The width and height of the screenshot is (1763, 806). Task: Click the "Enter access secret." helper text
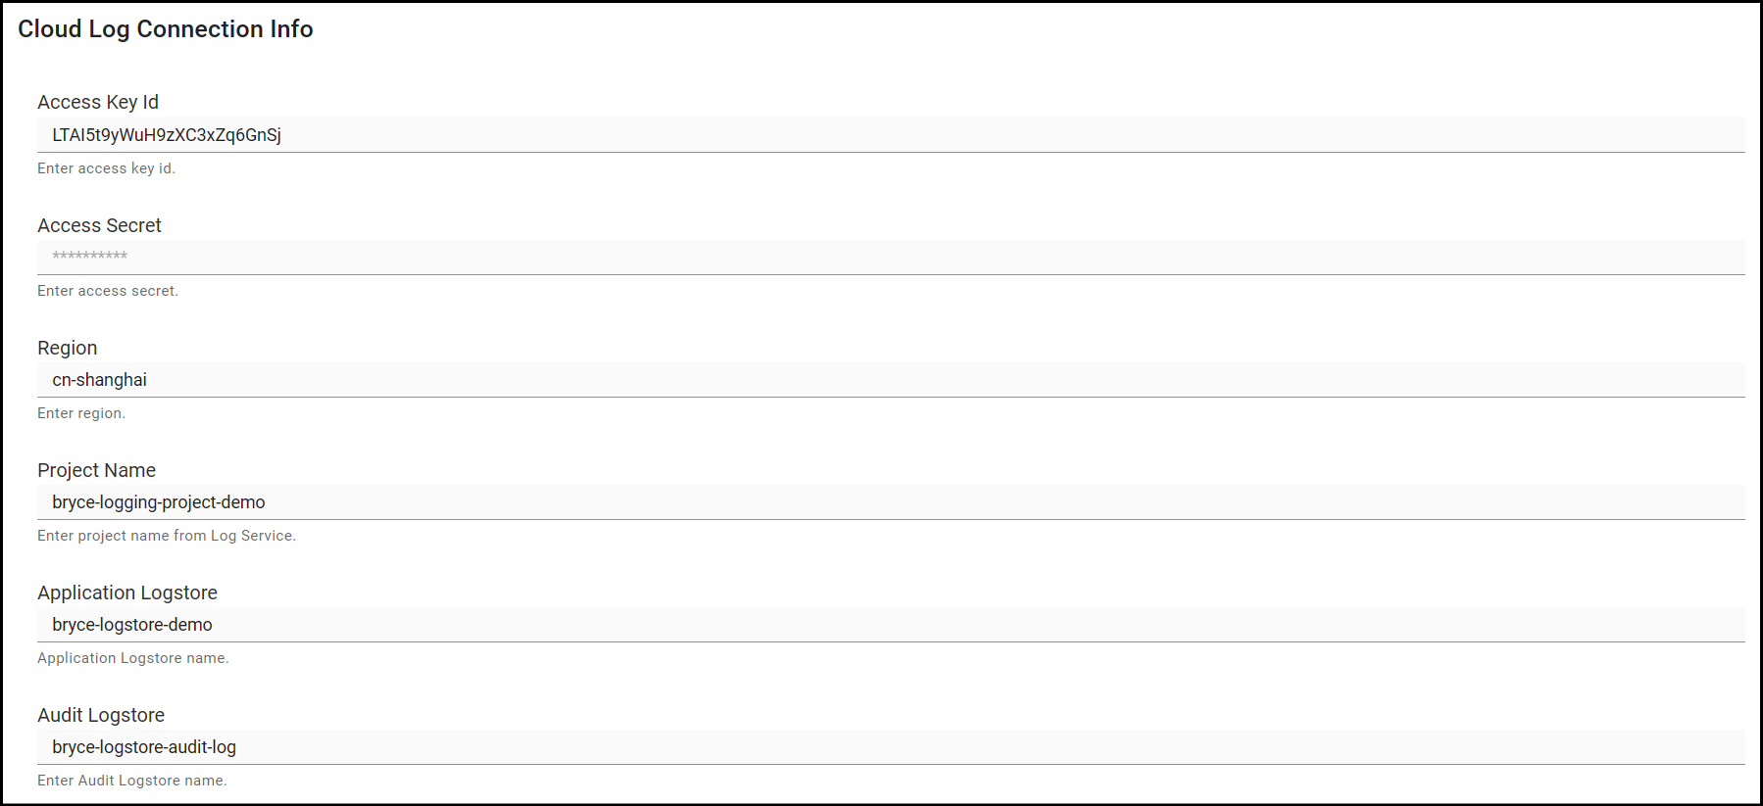click(x=108, y=291)
